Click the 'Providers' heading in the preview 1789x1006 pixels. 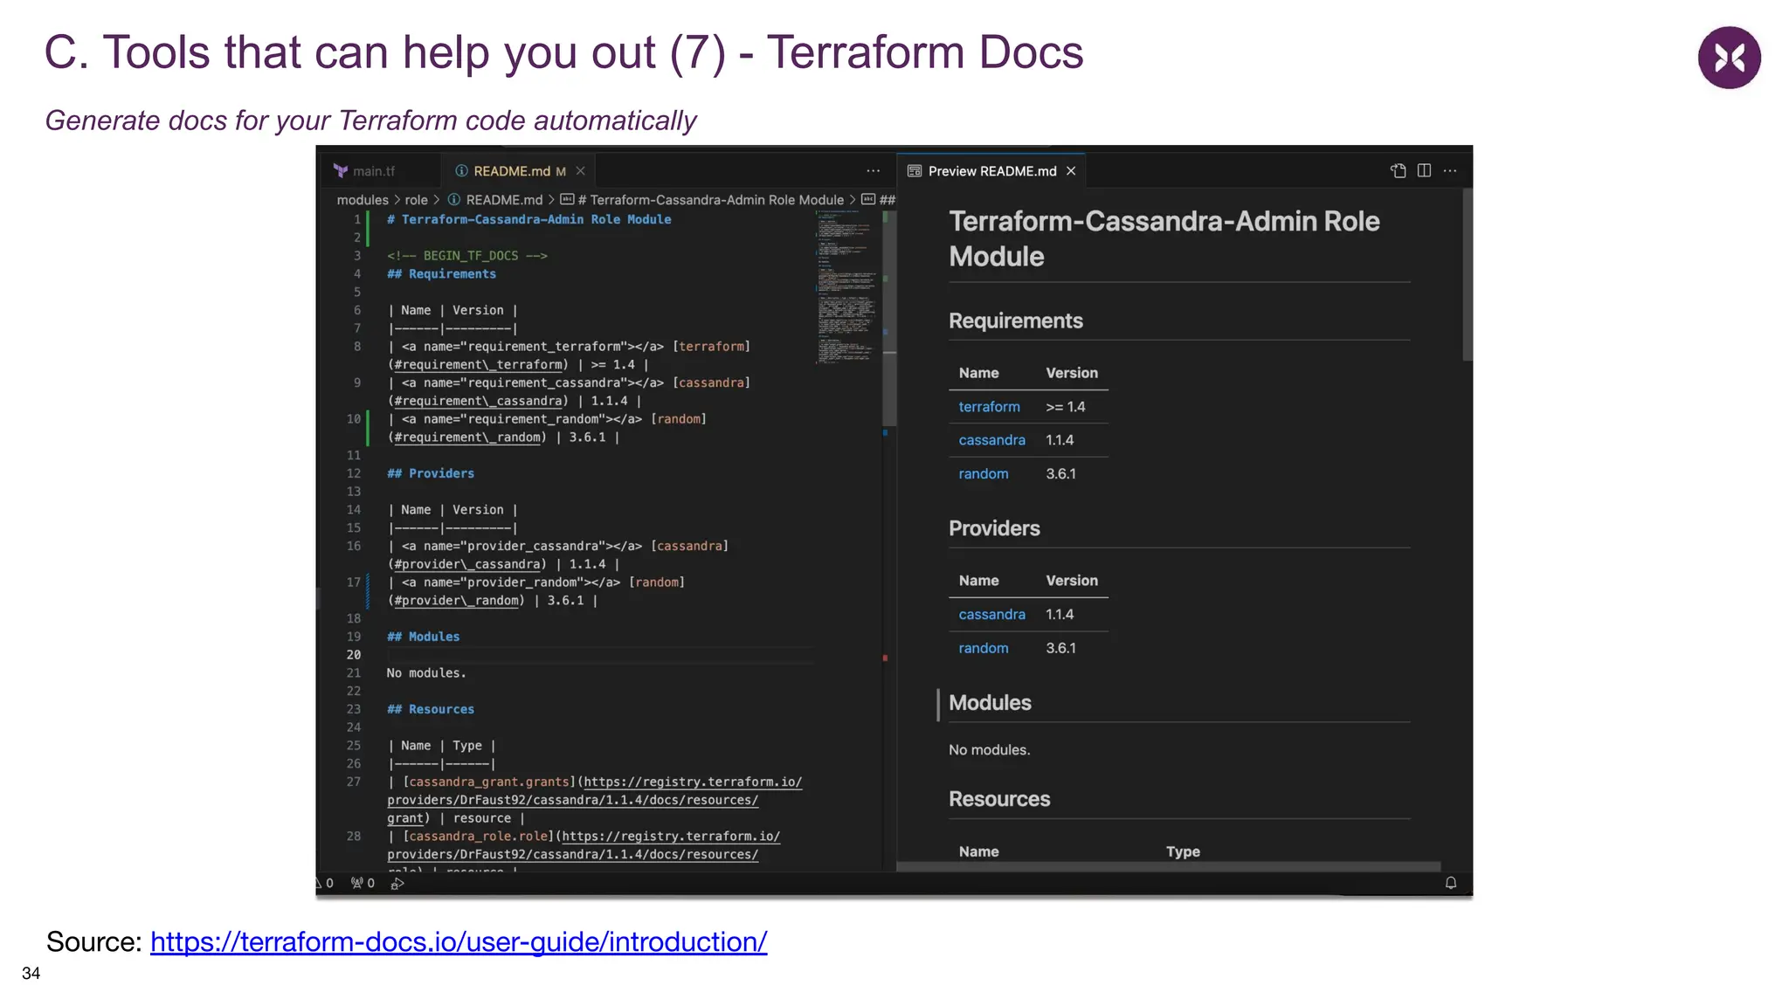(x=994, y=529)
